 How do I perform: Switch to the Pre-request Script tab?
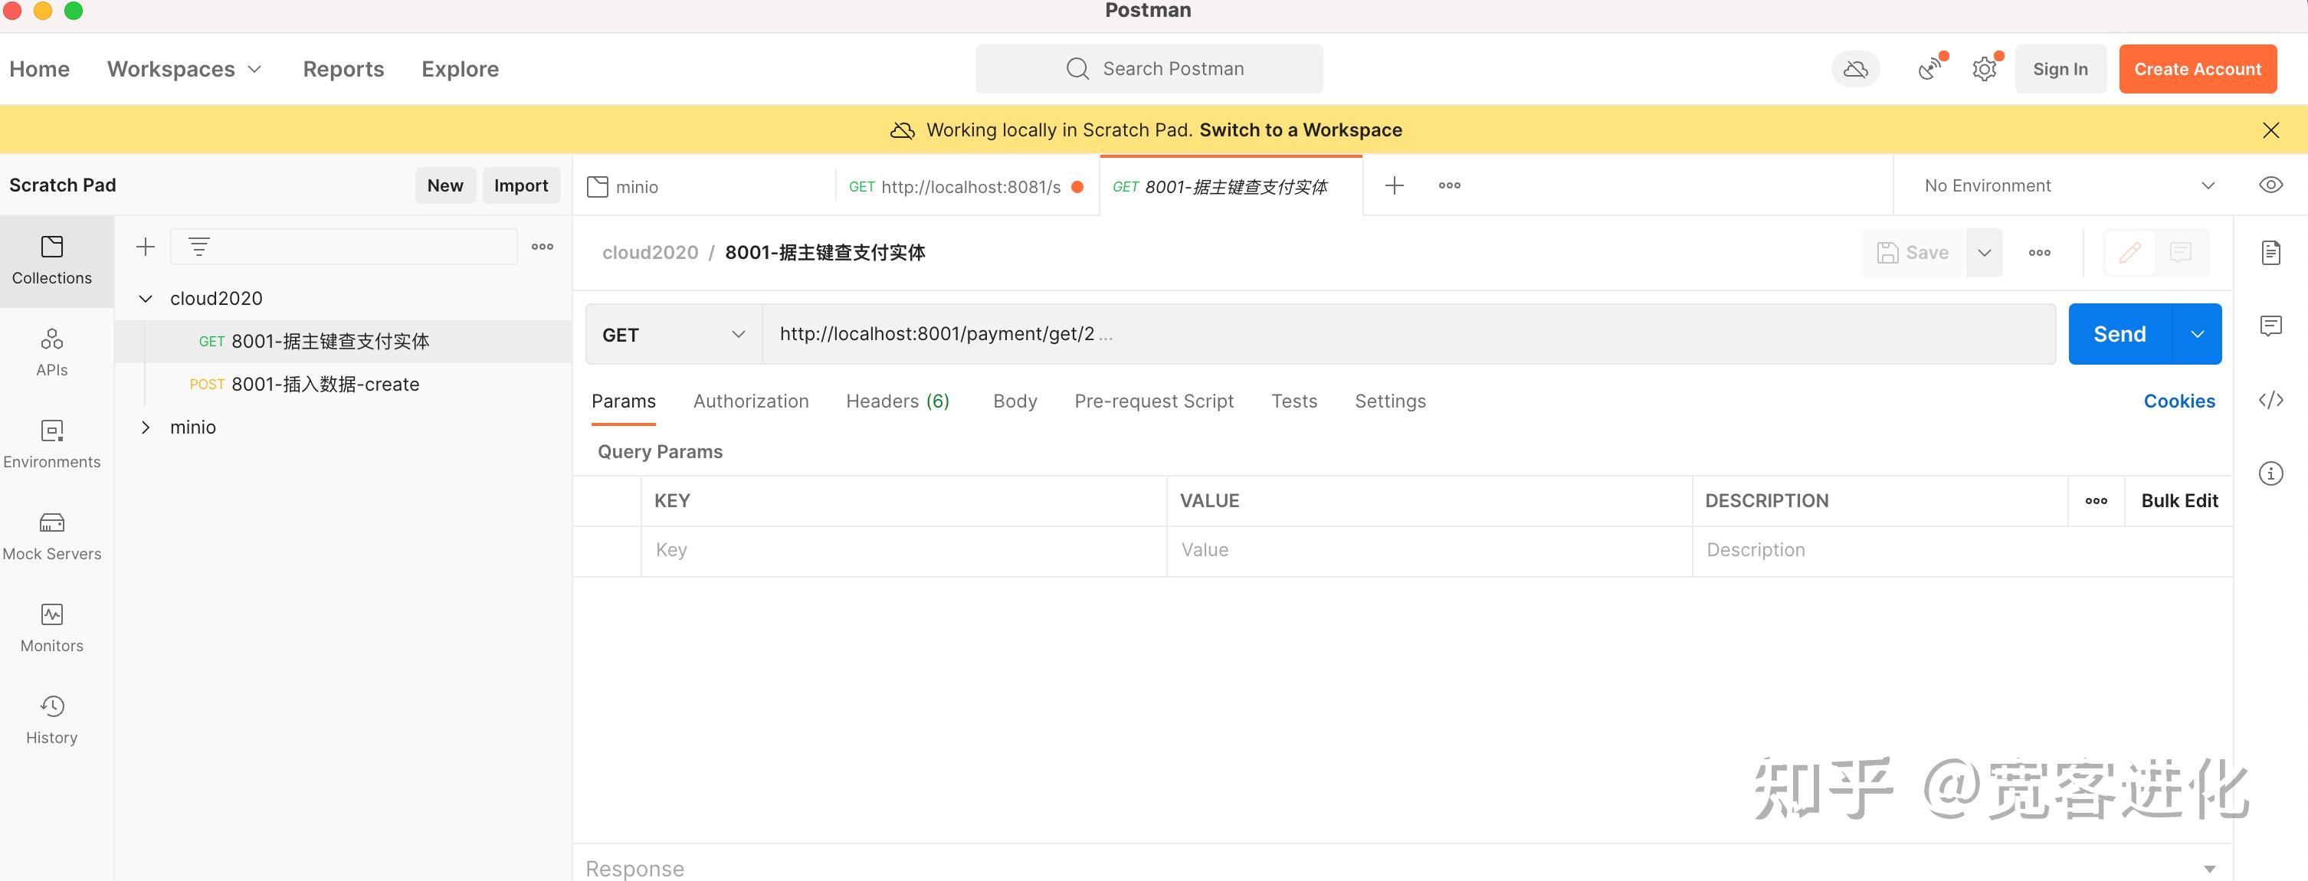coord(1154,401)
